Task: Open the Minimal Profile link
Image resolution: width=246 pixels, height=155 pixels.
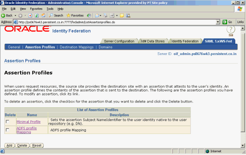Action: (x=29, y=122)
